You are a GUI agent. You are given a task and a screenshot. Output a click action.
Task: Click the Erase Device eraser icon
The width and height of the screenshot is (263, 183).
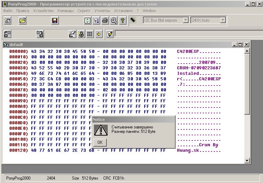(x=72, y=34)
